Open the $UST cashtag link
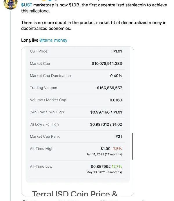Image resolution: width=174 pixels, height=201 pixels. [27, 5]
